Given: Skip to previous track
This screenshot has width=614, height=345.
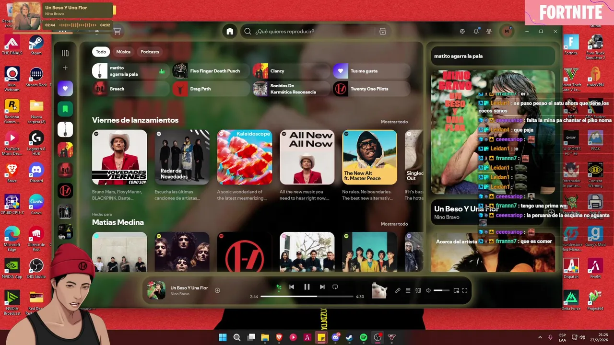Looking at the screenshot, I should [x=292, y=287].
